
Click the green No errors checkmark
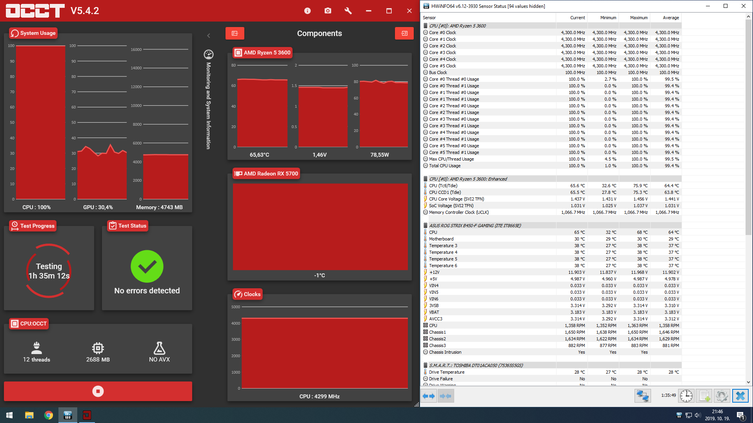coord(147,266)
